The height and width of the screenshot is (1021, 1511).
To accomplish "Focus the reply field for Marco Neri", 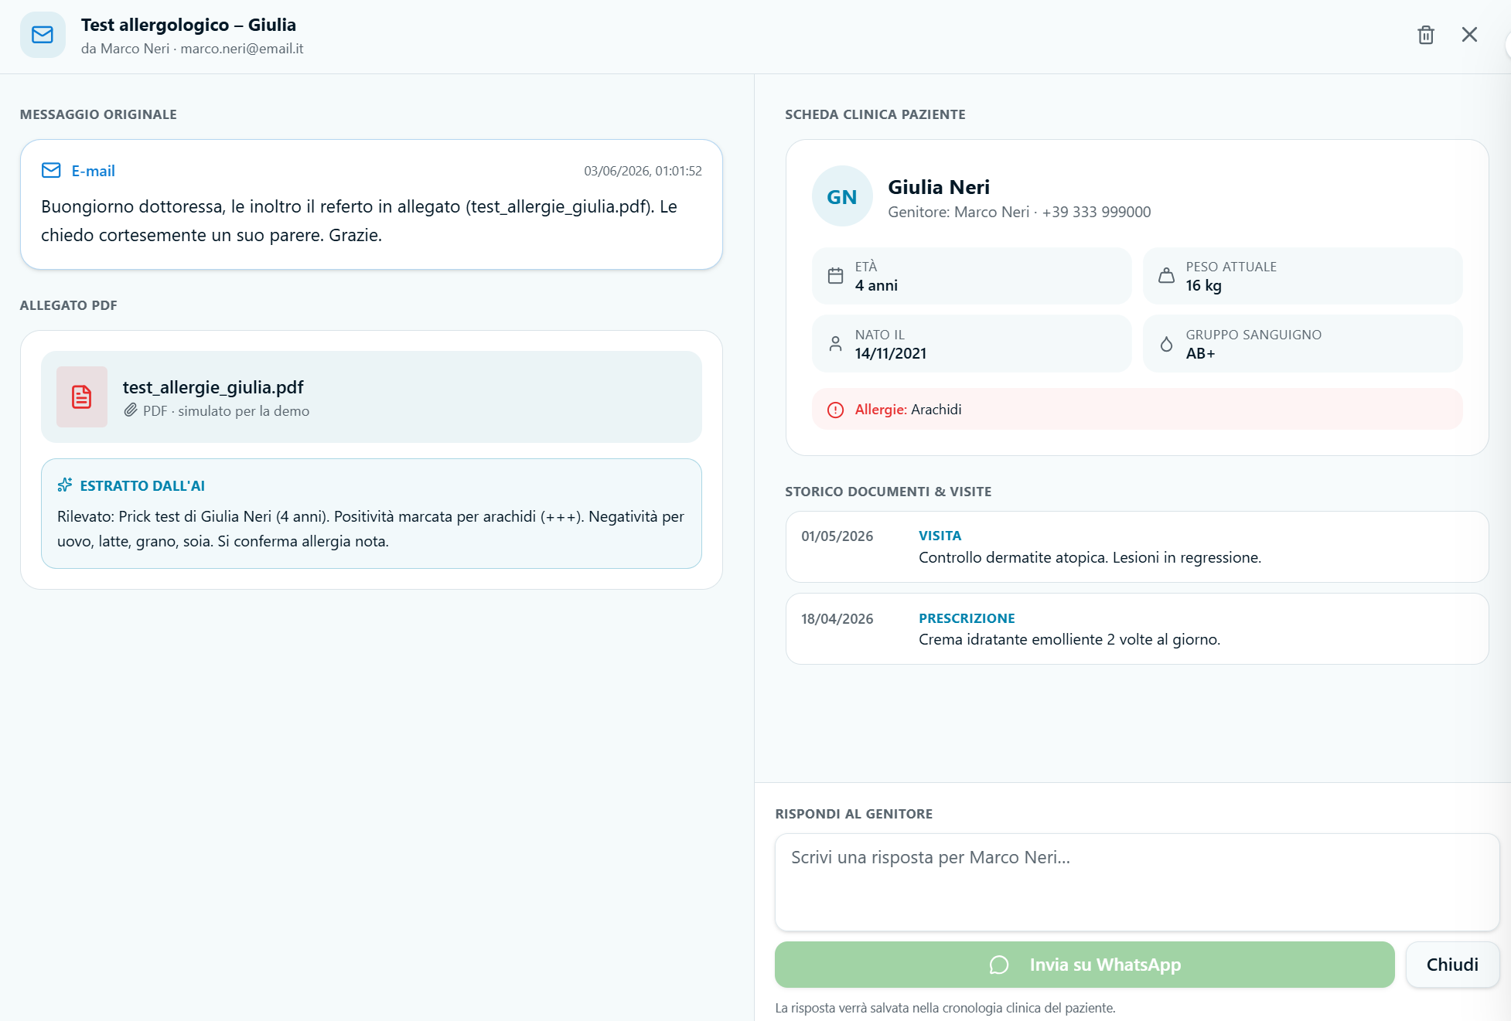I will point(1137,881).
